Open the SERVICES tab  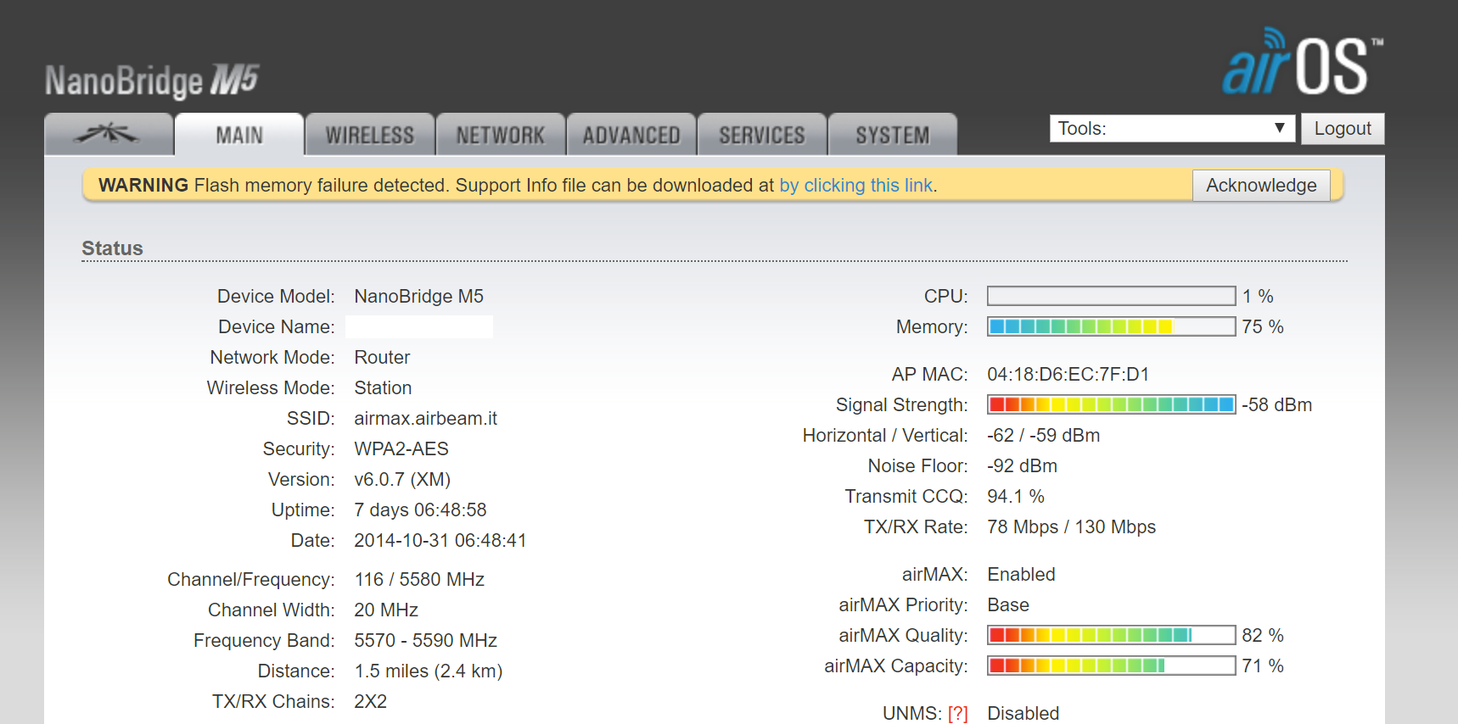pos(762,136)
